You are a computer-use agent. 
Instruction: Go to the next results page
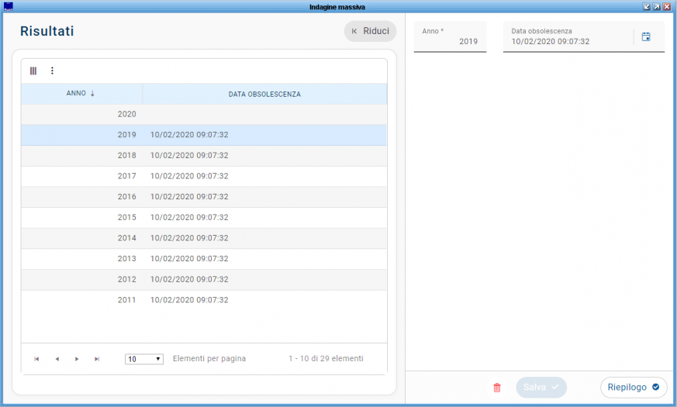tap(77, 359)
